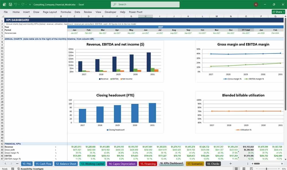Image resolution: width=287 pixels, height=170 pixels.
Task: Click the 'FINANCIAL KPIs' section header
Action: click(13, 144)
